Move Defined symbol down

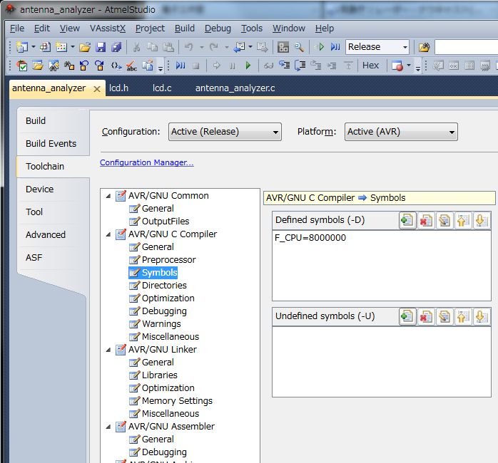482,220
